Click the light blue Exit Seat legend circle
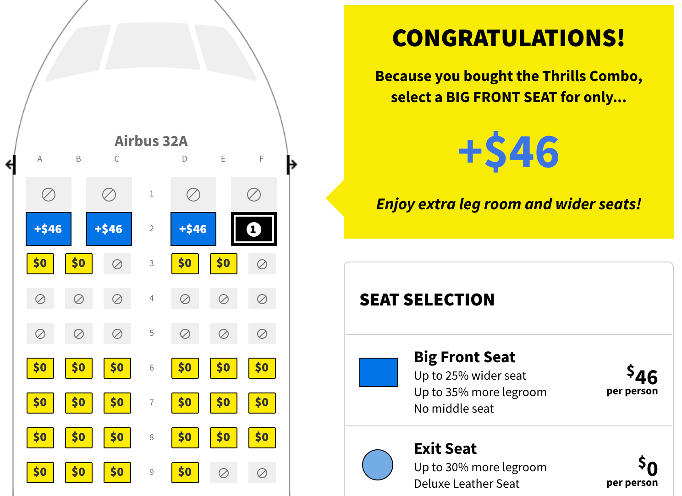 click(378, 465)
